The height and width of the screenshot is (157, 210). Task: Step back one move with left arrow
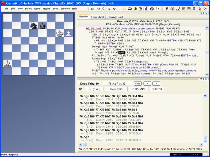point(98,9)
